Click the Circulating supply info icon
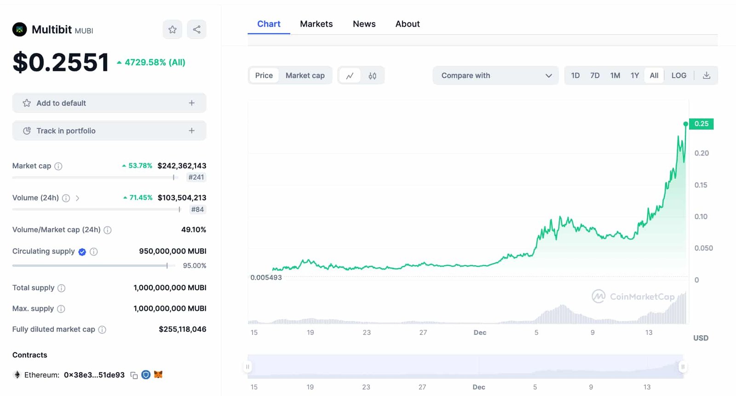This screenshot has width=736, height=396. pos(93,252)
